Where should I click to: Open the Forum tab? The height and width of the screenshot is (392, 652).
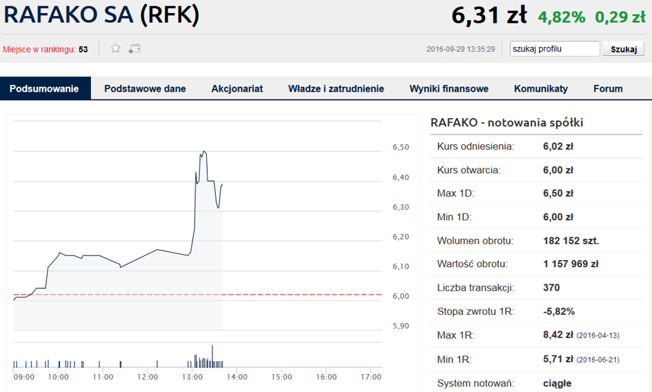(608, 88)
